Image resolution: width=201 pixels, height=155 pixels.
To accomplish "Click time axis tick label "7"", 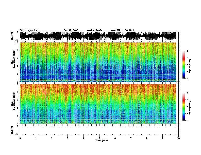I will [x=131, y=138].
